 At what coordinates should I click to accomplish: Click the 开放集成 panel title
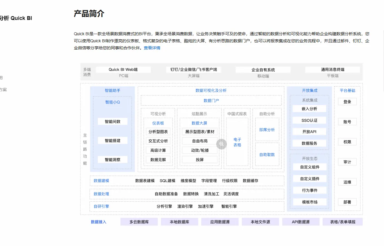tap(310, 90)
